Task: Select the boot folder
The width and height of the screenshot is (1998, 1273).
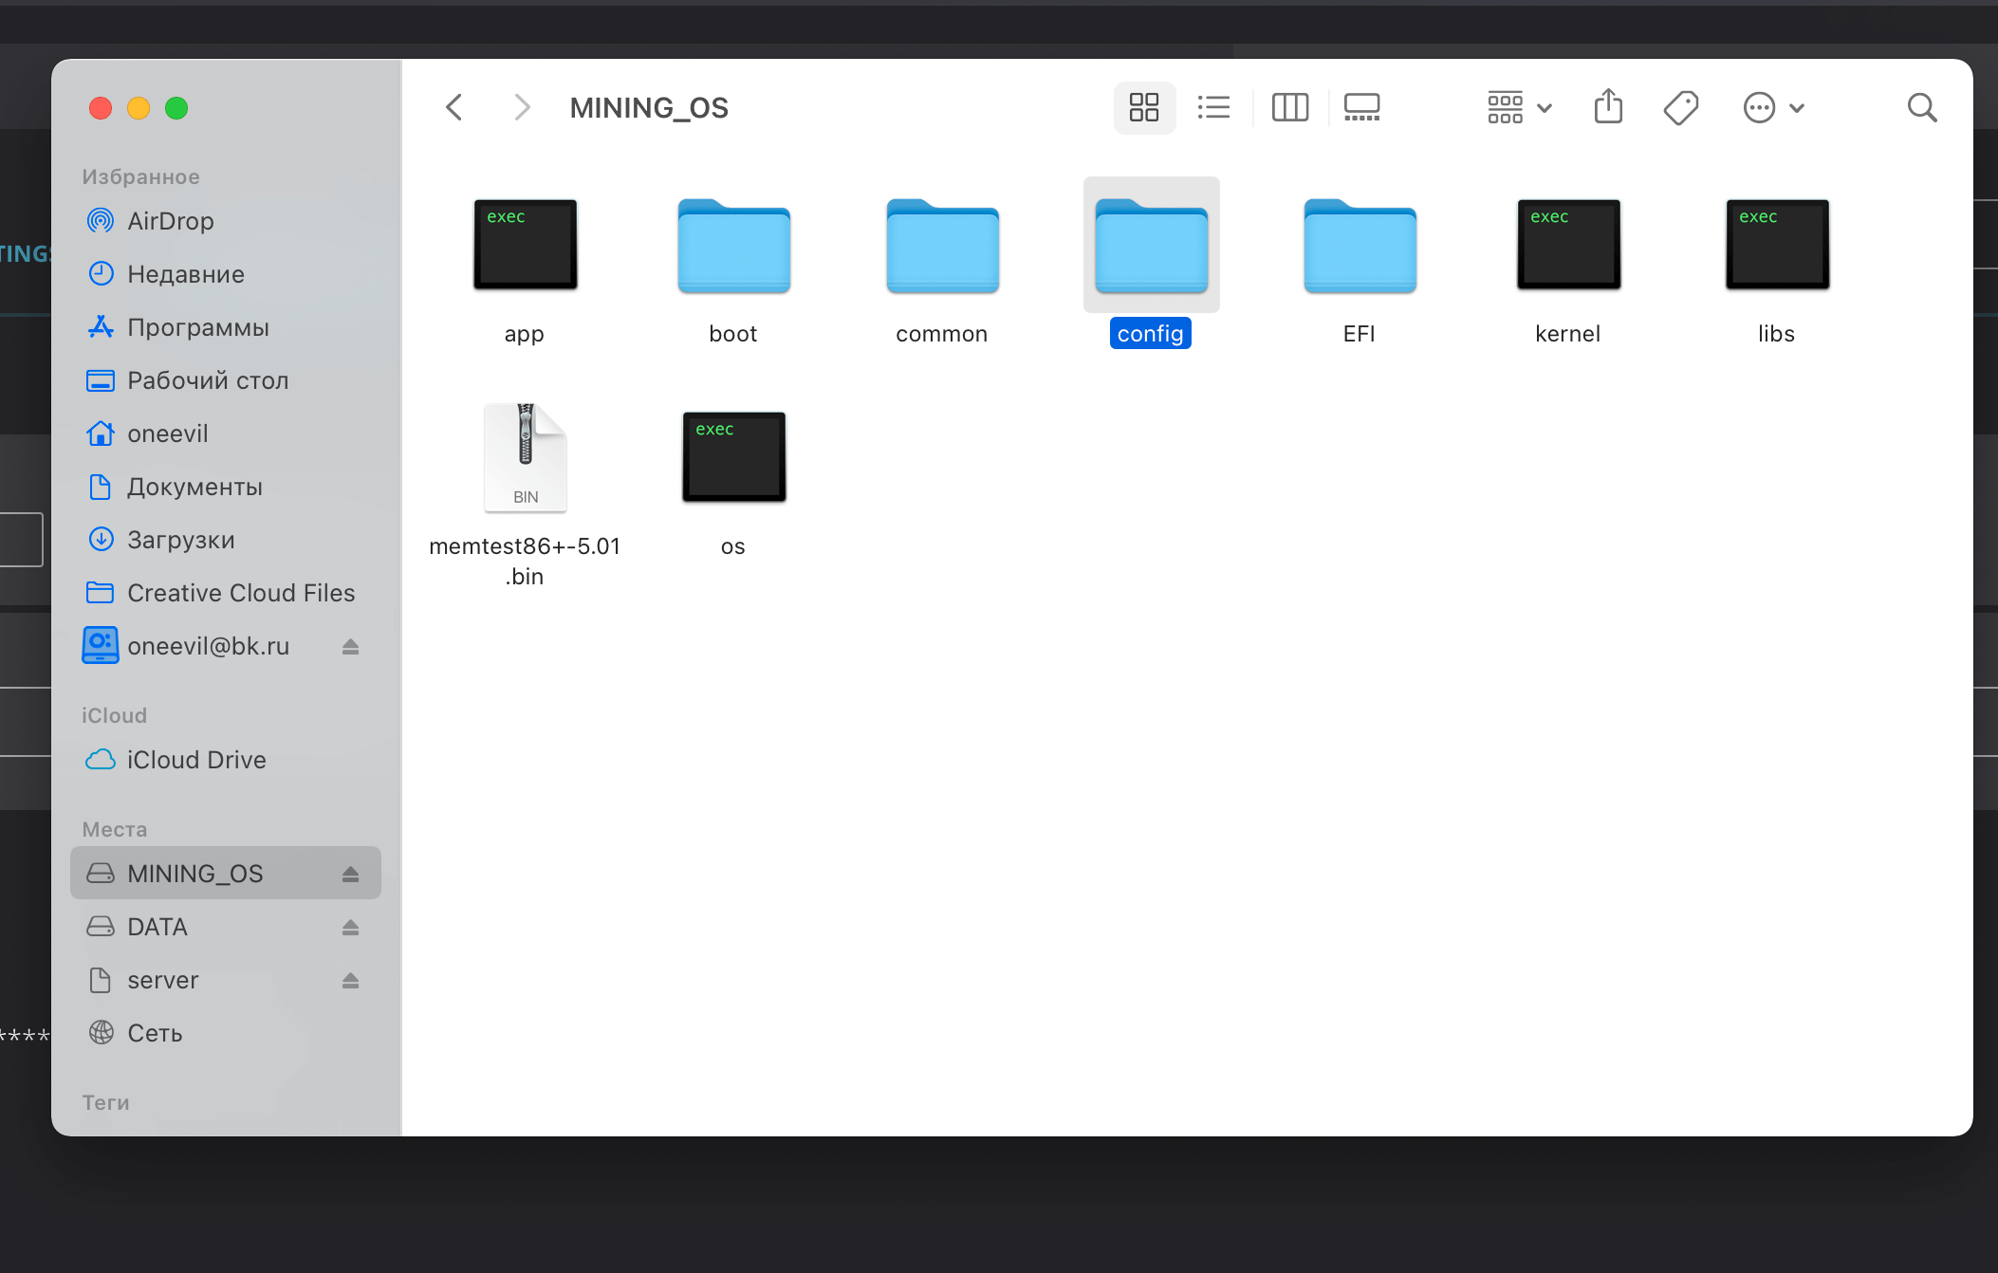Action: (x=733, y=247)
